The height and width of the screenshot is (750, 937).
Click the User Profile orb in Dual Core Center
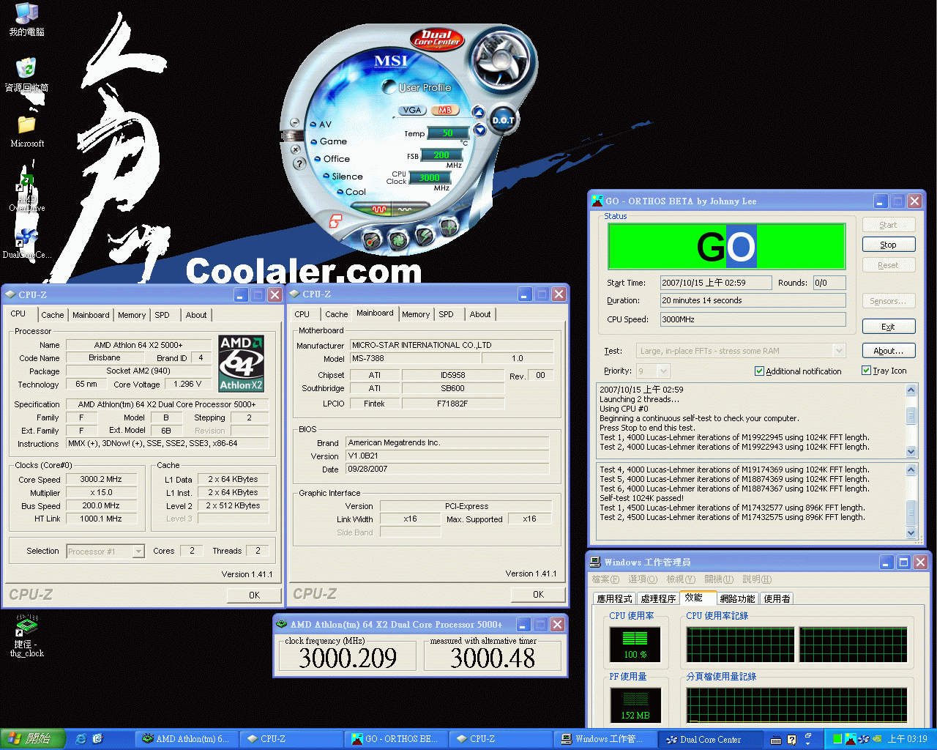pyautogui.click(x=389, y=87)
